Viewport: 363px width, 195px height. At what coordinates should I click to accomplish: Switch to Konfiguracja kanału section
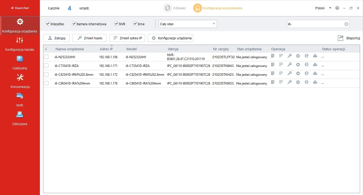20,44
